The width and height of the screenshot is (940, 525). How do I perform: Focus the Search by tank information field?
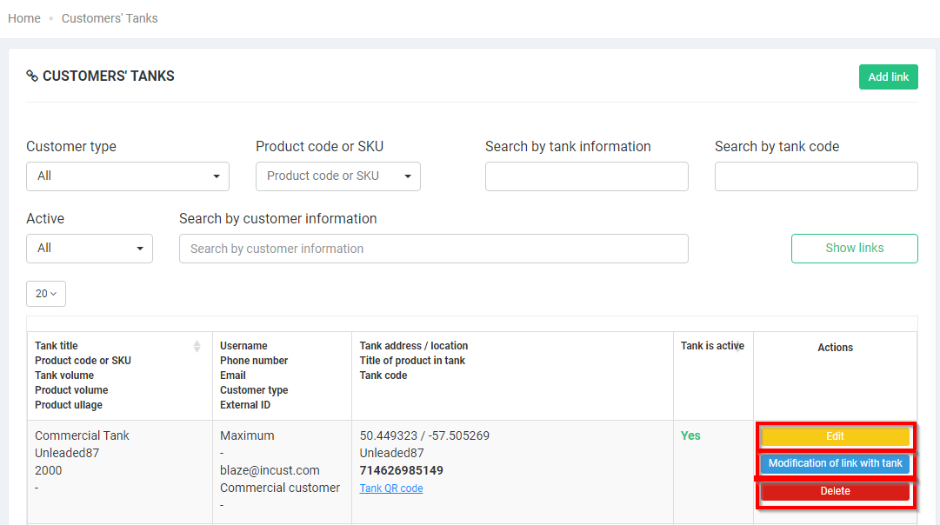pos(586,176)
